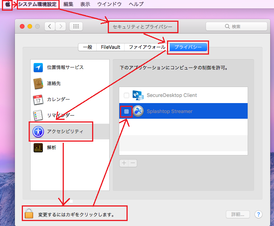Select the プライバシー tab
This screenshot has height=226, width=274.
tap(188, 47)
